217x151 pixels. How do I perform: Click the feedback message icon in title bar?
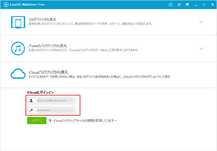(x=179, y=5)
